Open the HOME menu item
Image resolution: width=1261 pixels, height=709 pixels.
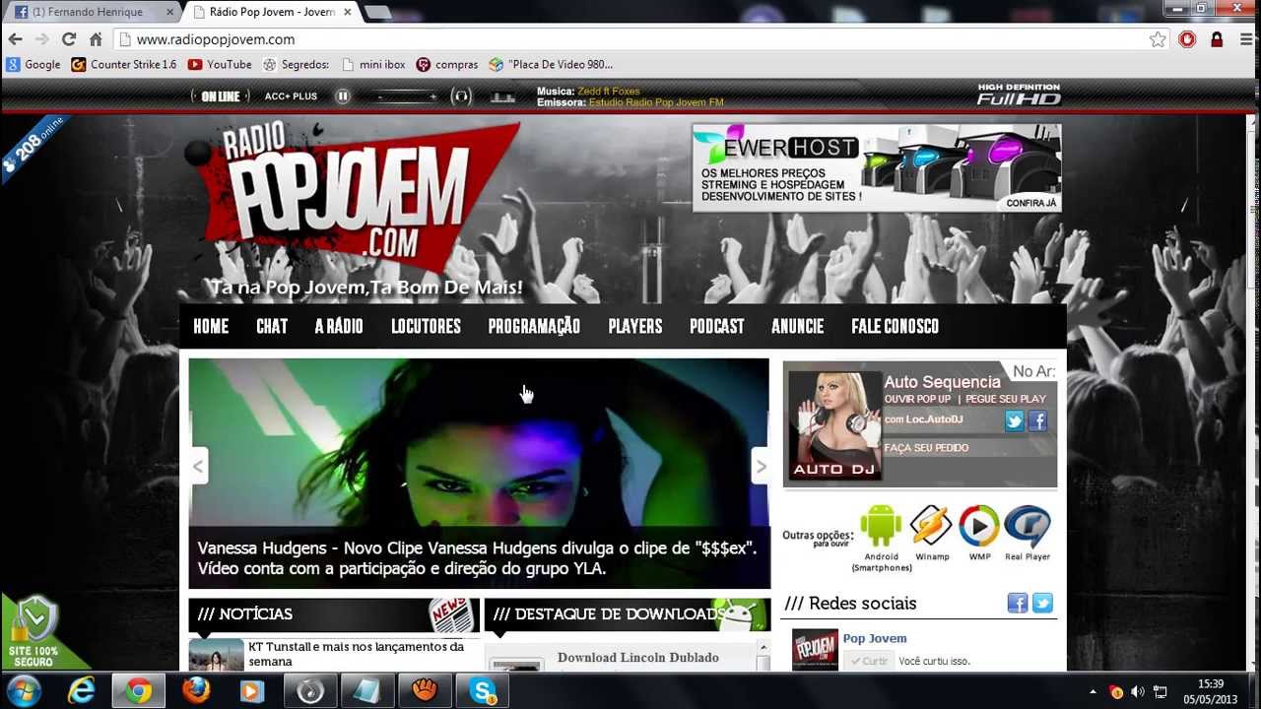click(211, 326)
